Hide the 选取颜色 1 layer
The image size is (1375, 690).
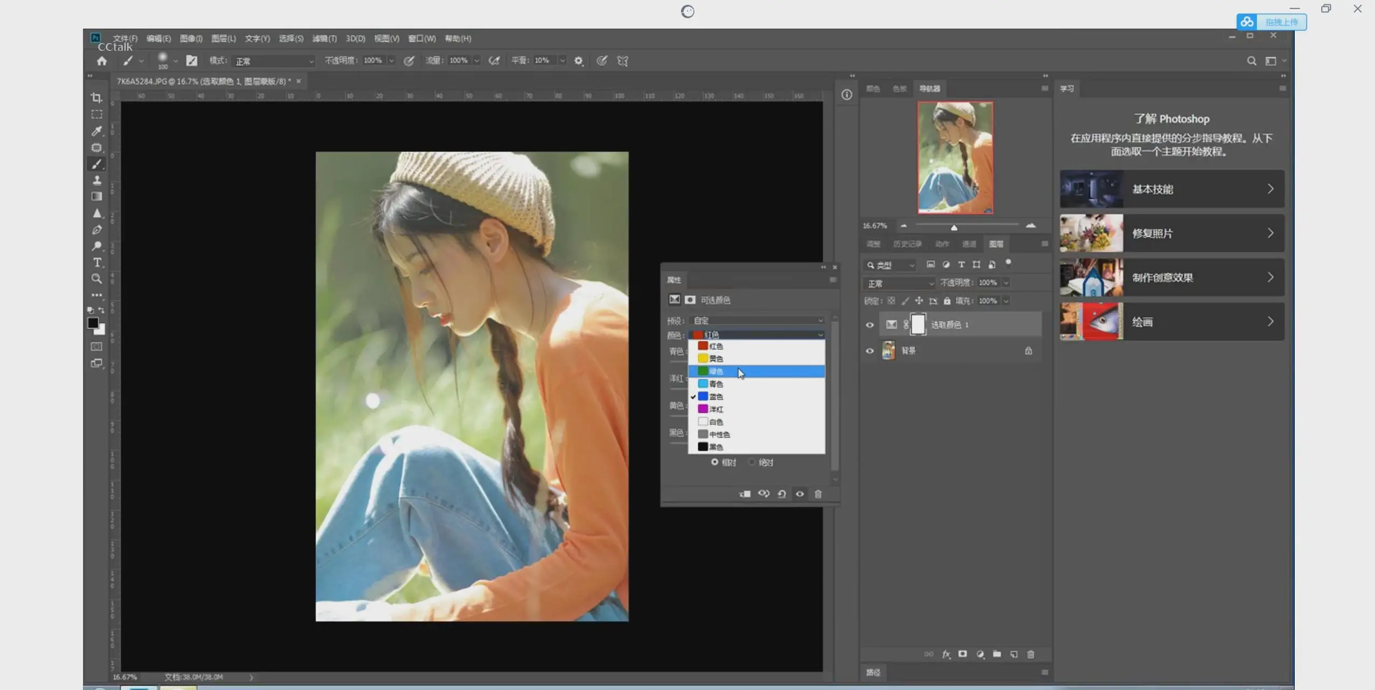(x=870, y=325)
